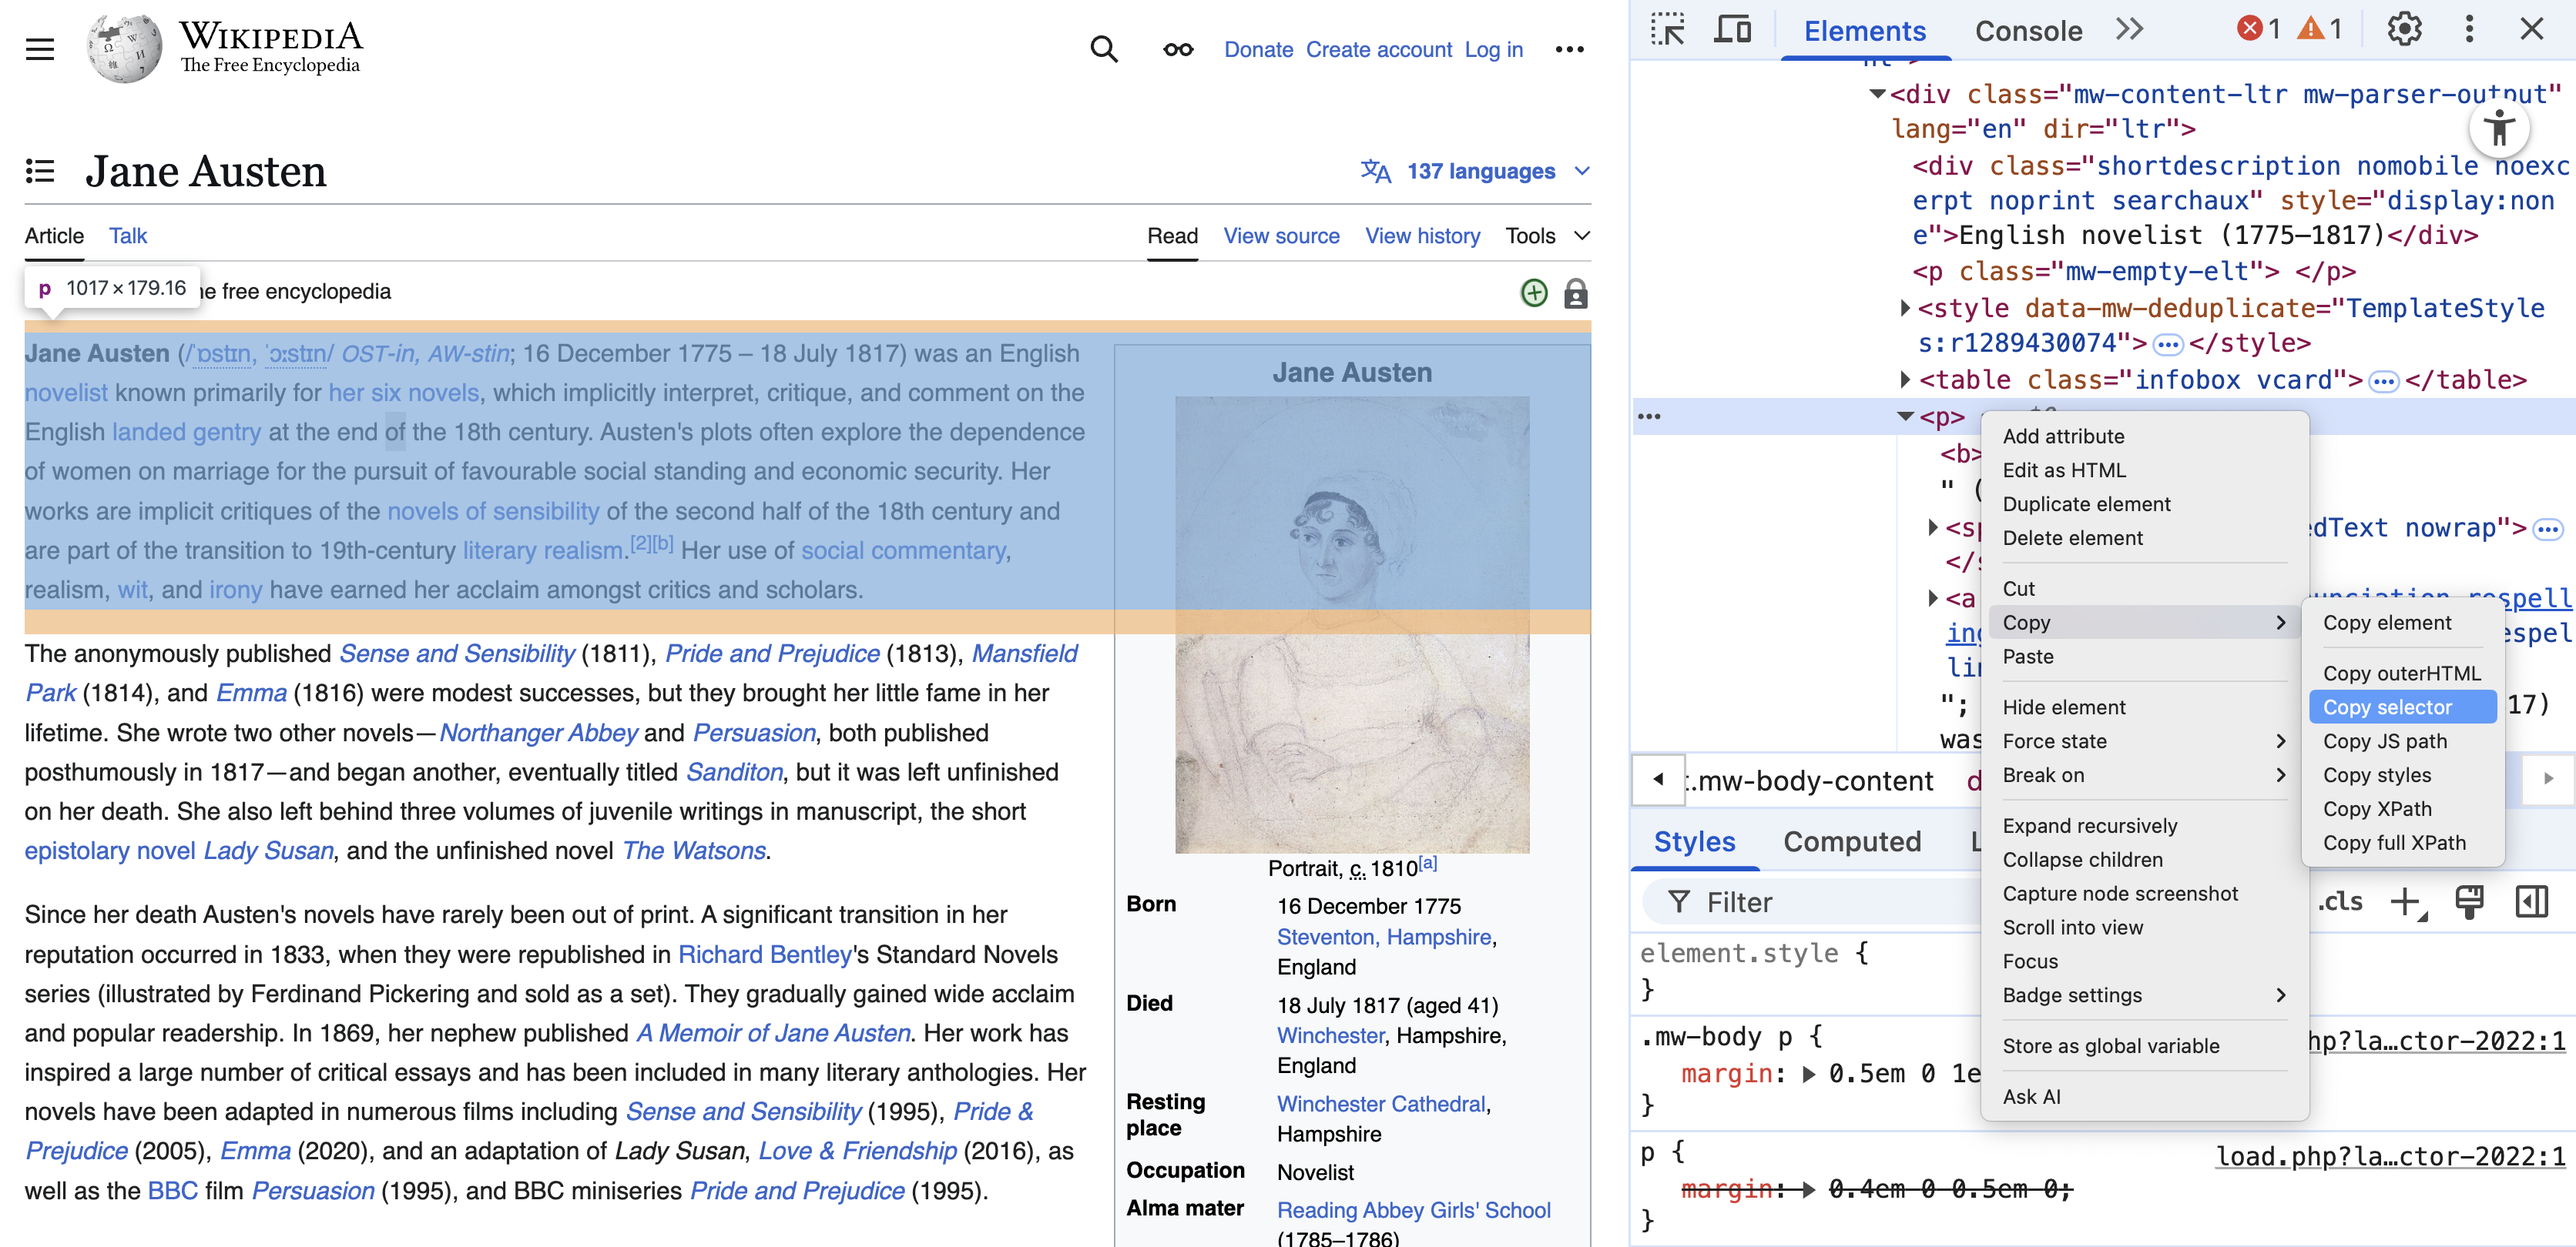Open the Wikipedia search icon
Screen dimensions: 2576x1247
point(1103,49)
